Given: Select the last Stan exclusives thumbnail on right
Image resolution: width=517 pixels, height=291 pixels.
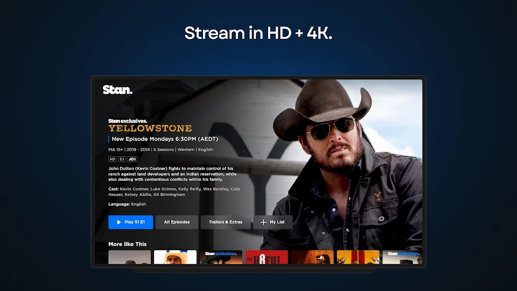Looking at the screenshot, I should click(x=402, y=257).
